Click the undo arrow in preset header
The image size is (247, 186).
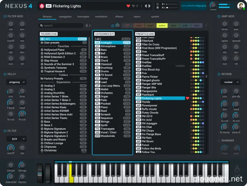[133, 6]
